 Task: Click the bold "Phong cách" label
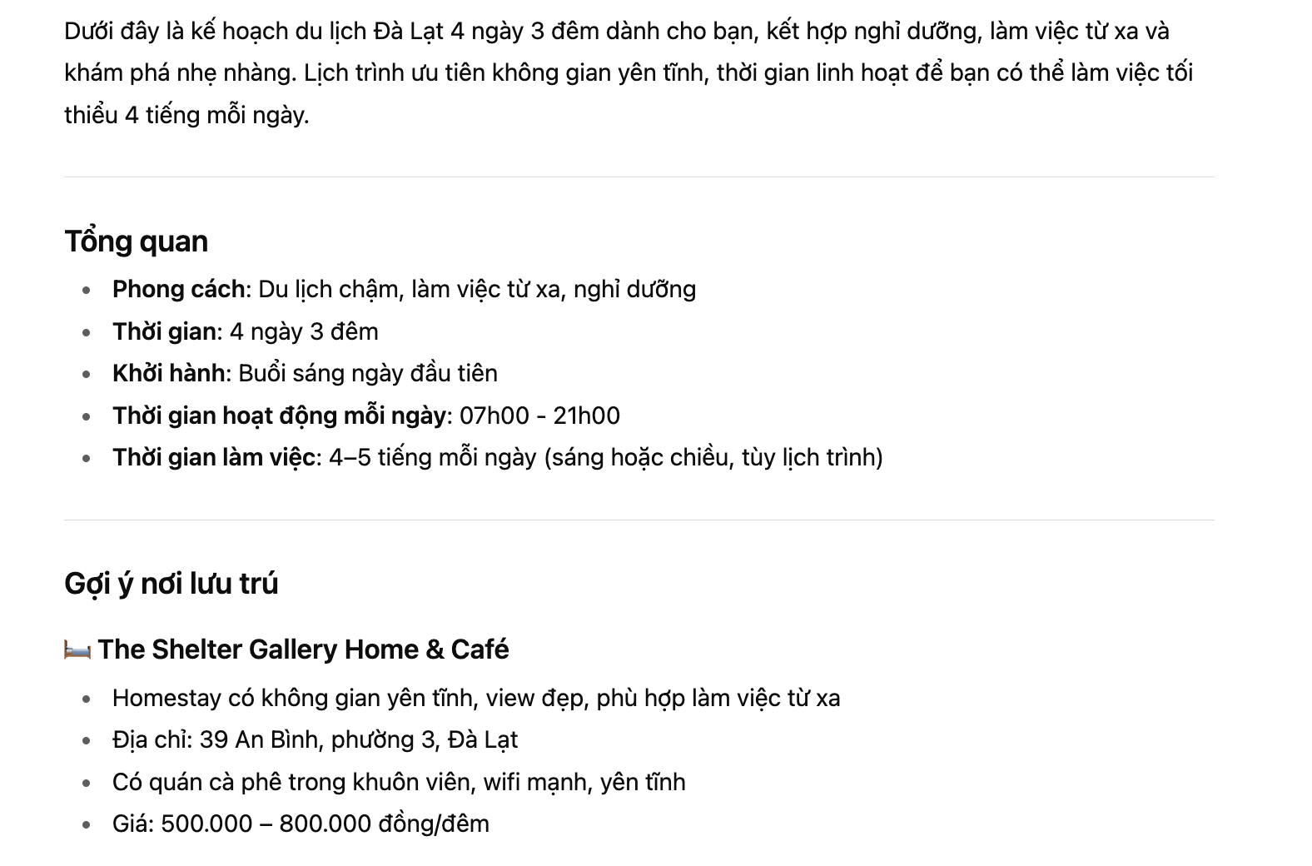pos(179,290)
